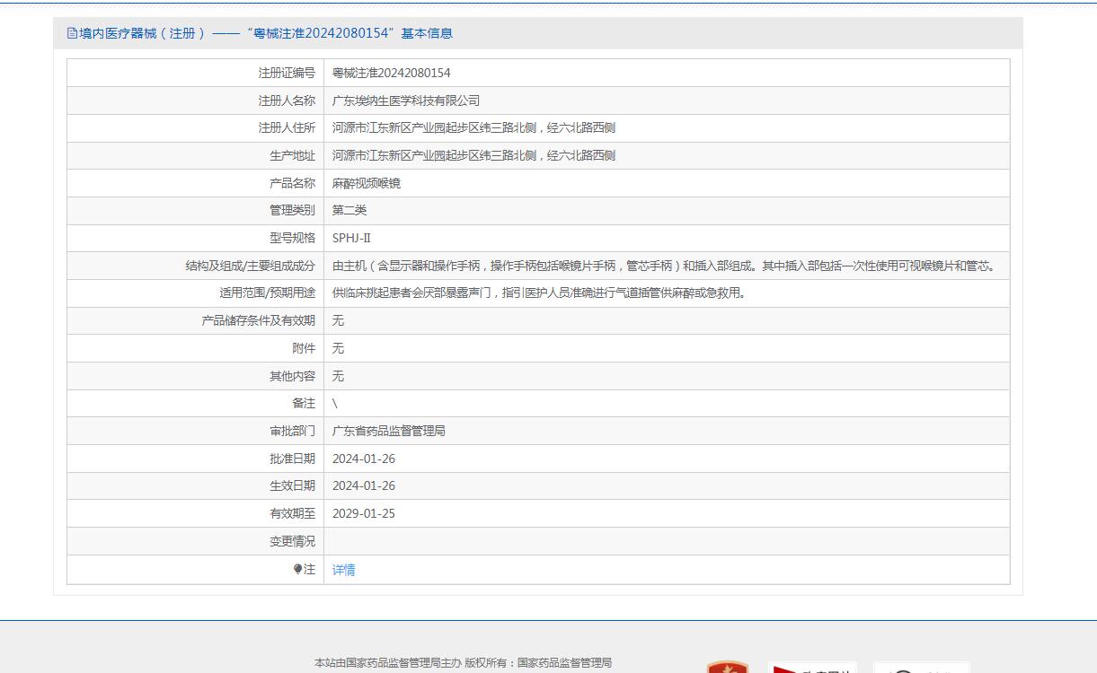Click approving department 广东省药品监督管理局
The height and width of the screenshot is (673, 1097).
pyautogui.click(x=389, y=431)
